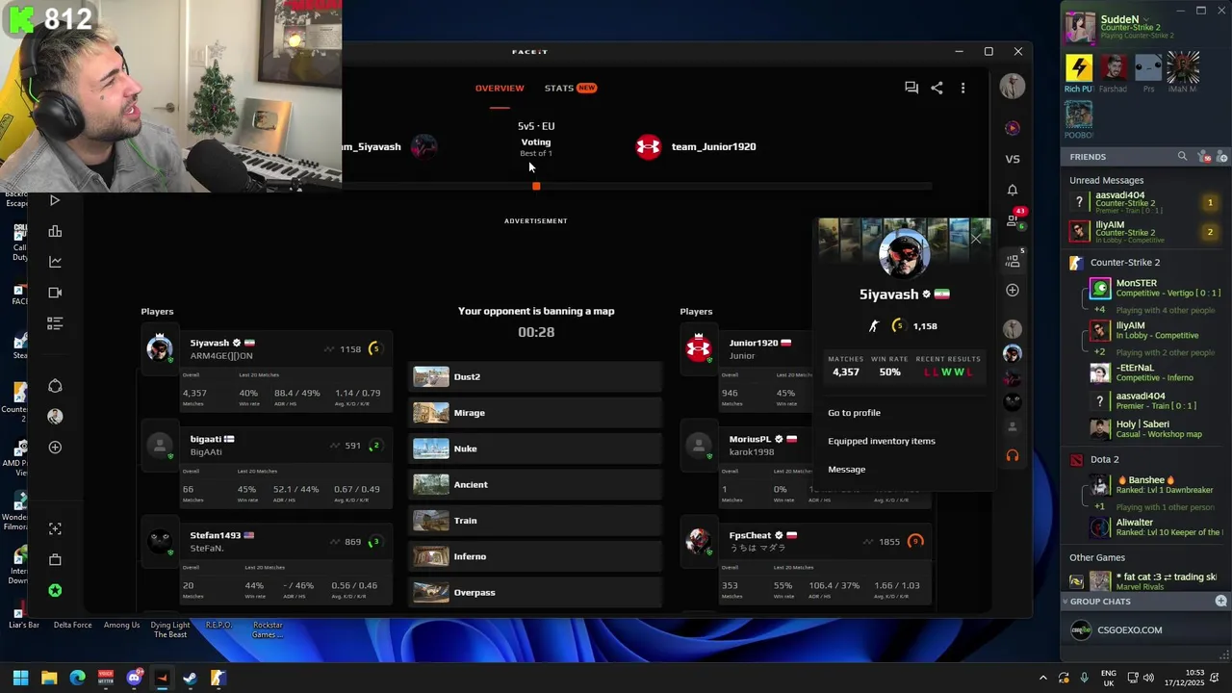
Task: Click the crosshair focus icon in left sidebar
Action: pos(55,528)
